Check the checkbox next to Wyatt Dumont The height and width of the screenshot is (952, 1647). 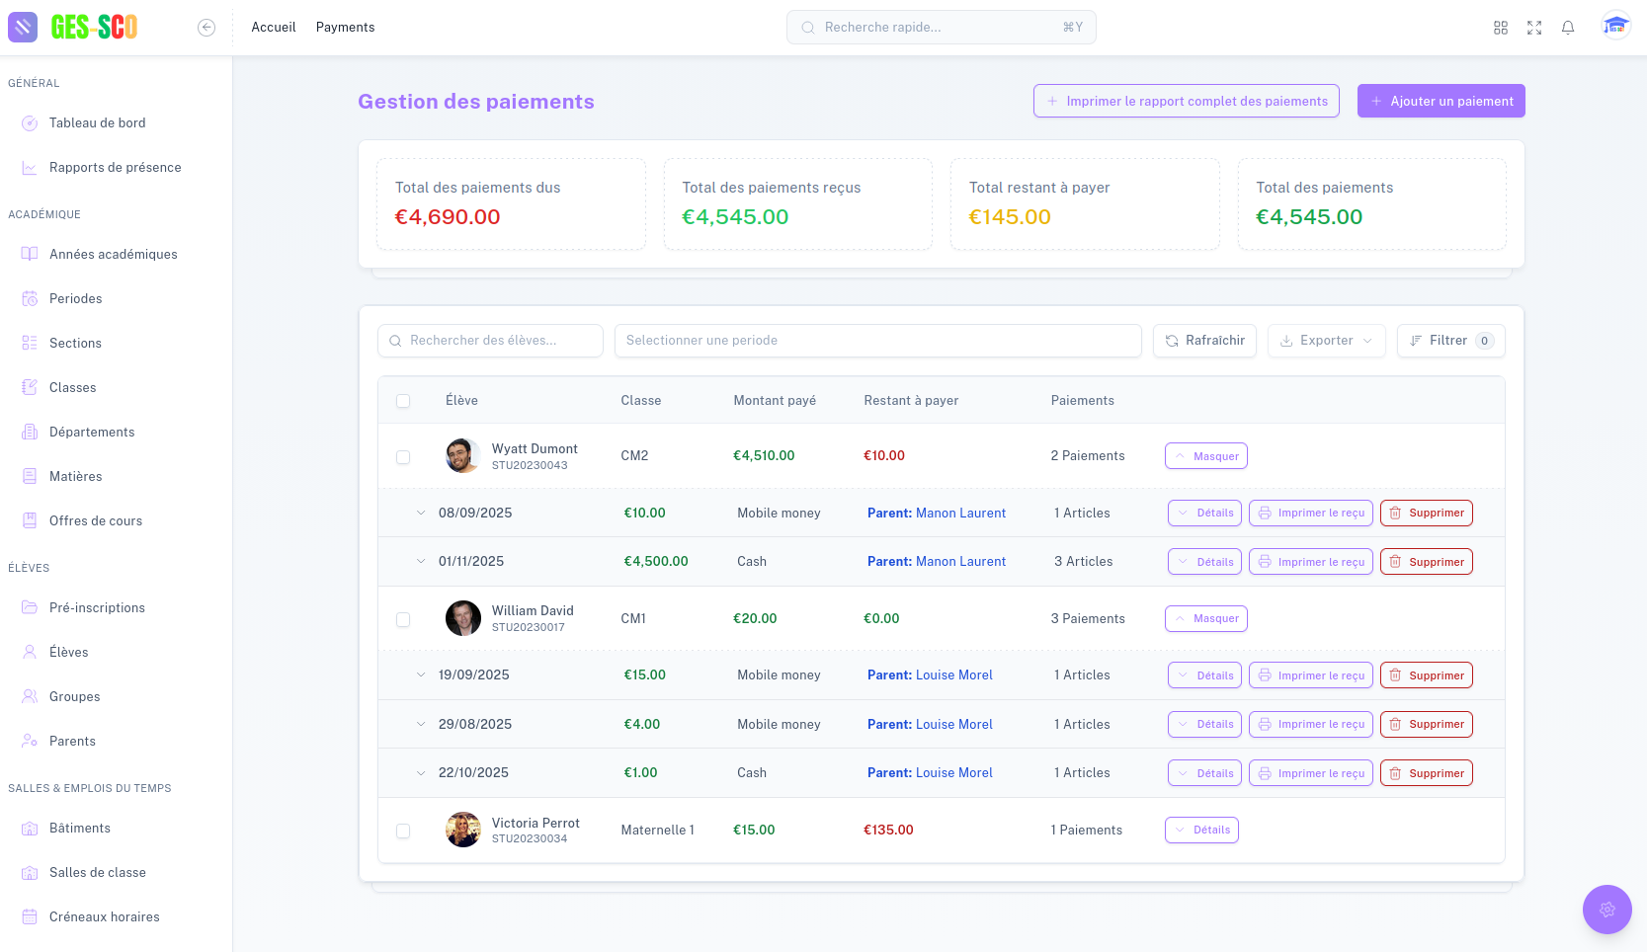point(403,456)
